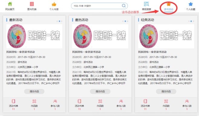Screen dimensions: 199x116
Task: Select the 读书活动 orange star icon
Action: pos(168,4)
